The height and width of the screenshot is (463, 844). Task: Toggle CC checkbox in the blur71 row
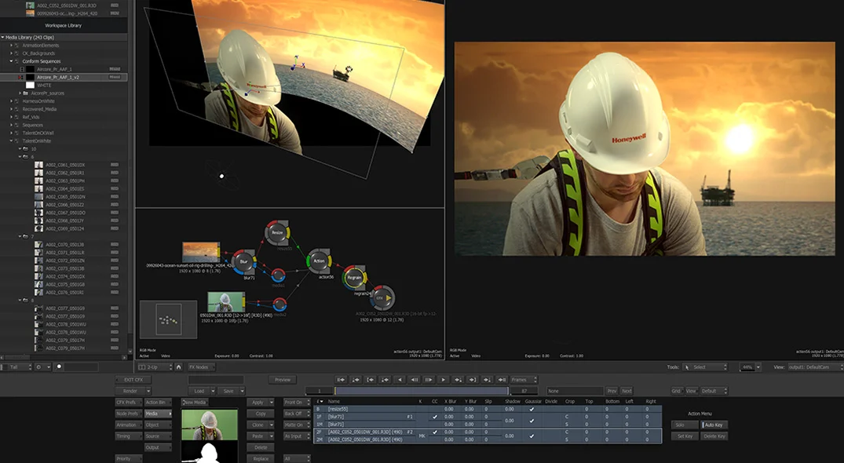coord(435,417)
